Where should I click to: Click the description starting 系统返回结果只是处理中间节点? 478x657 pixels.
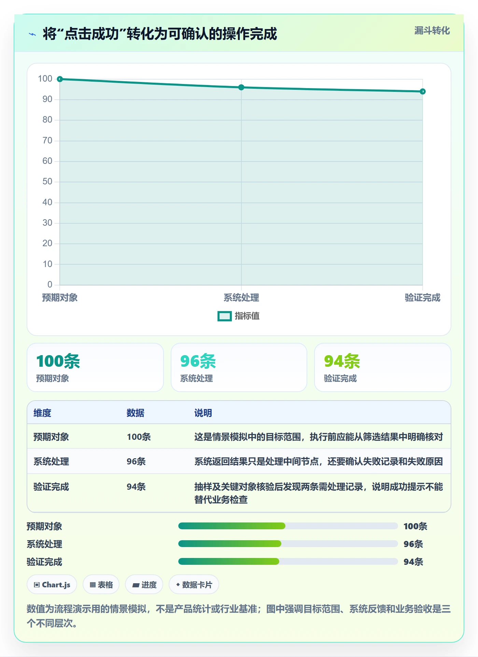tap(319, 461)
